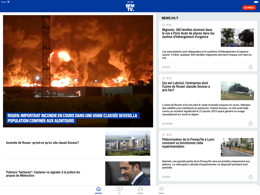The image size is (260, 195).
Task: Share the Lubrizol company article
Action: coord(251,123)
